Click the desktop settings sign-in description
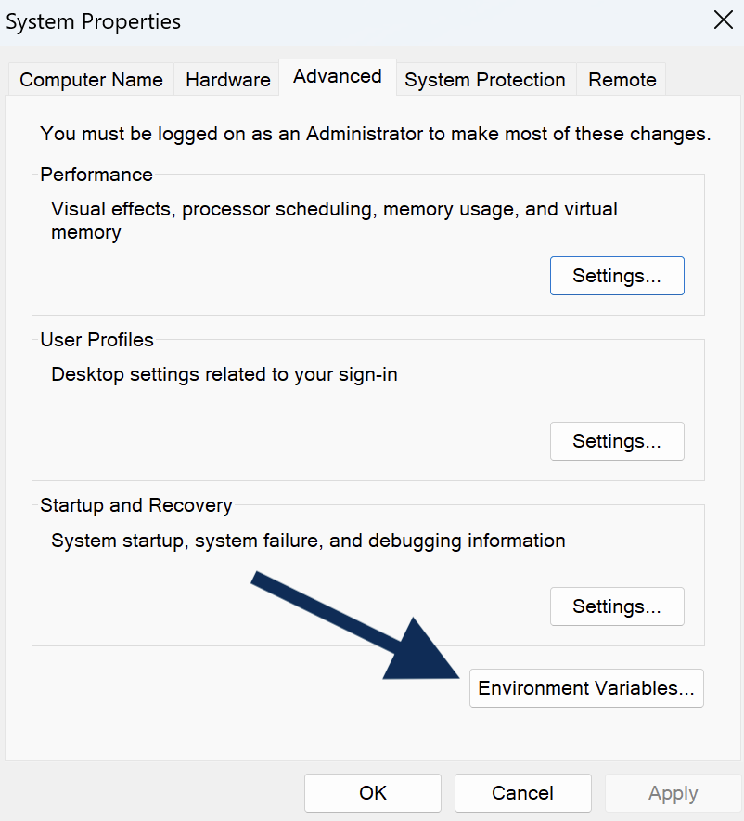The image size is (744, 821). click(224, 375)
